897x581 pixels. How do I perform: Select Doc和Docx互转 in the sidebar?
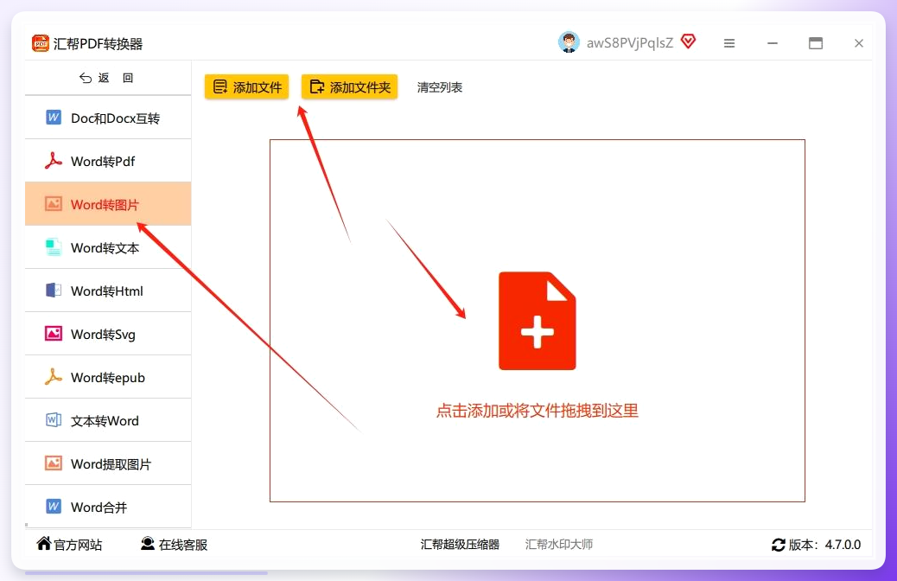point(108,118)
